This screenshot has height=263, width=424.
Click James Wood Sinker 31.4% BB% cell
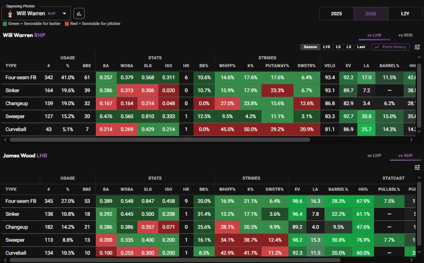[204, 214]
